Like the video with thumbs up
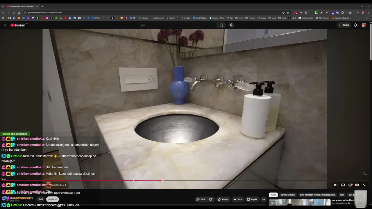Screen dimensions: 372x209 pos(201,199)
